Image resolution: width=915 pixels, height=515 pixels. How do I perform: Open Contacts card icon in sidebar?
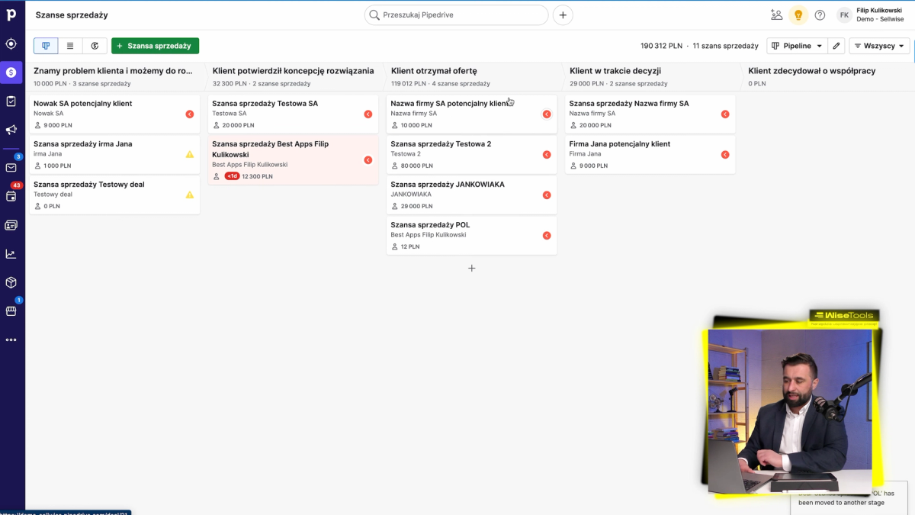11,225
